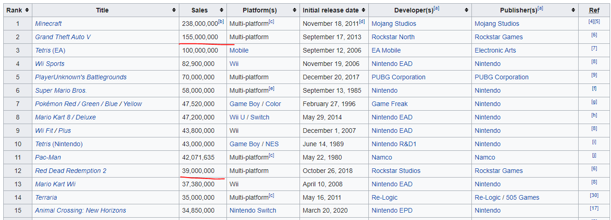Image resolution: width=611 pixels, height=220 pixels.
Task: Open Mario Kart 8 link
Action: (55, 117)
